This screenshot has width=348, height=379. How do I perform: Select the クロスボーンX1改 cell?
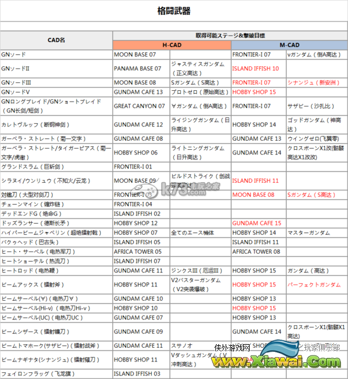click(x=317, y=153)
